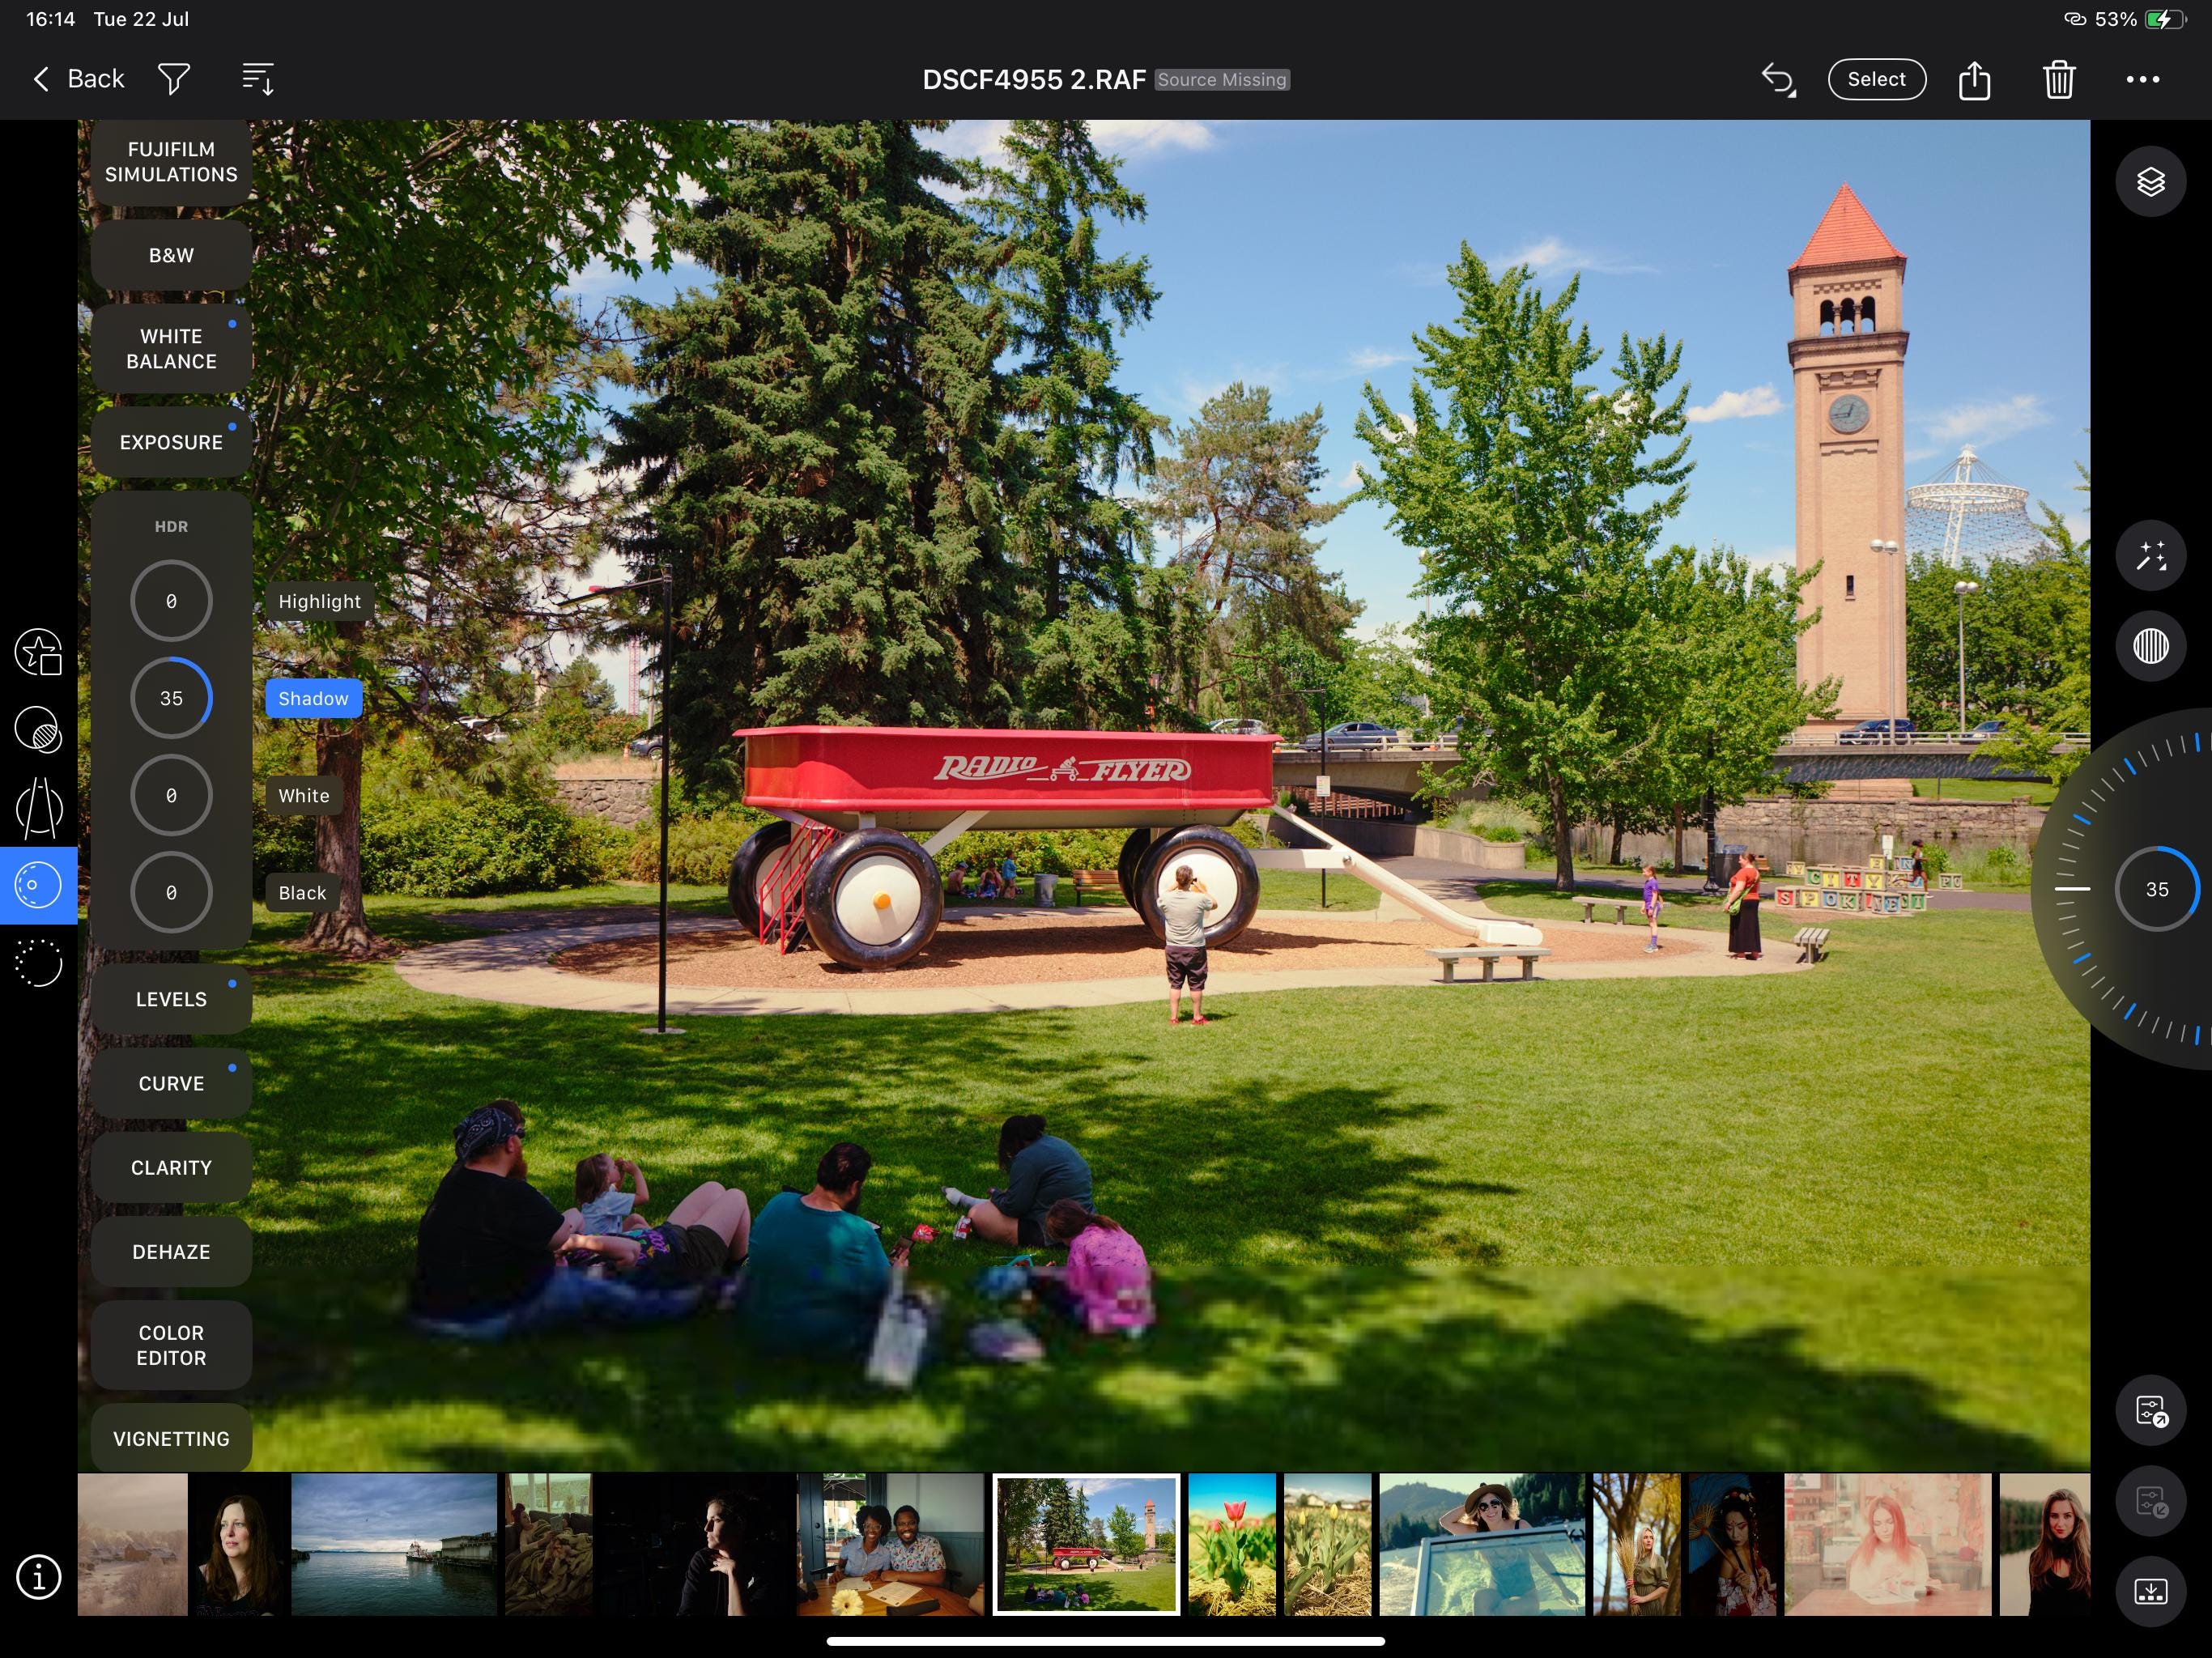The width and height of the screenshot is (2212, 1658).
Task: Select the Highlight dial showing 0
Action: [171, 601]
